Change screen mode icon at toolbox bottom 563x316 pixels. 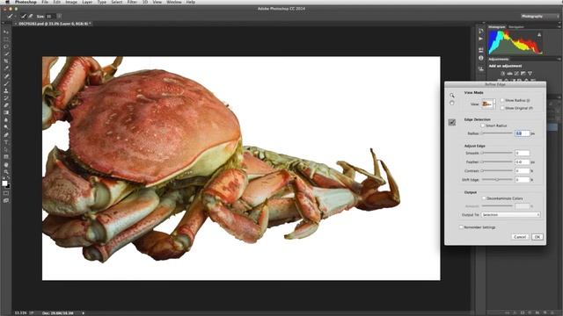[6, 201]
